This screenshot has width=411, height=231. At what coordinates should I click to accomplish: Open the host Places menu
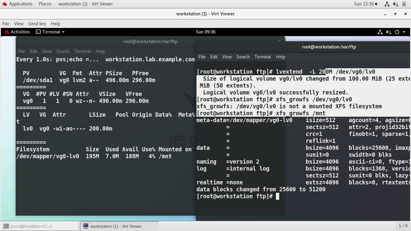pos(45,4)
